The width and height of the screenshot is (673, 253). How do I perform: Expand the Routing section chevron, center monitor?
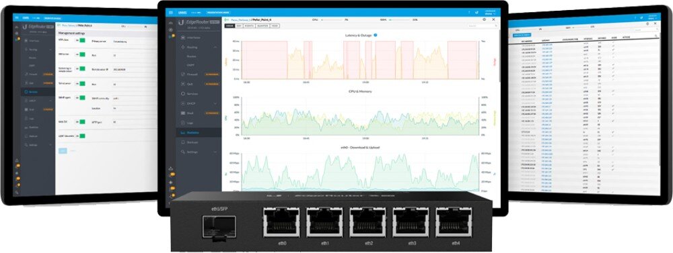[215, 47]
